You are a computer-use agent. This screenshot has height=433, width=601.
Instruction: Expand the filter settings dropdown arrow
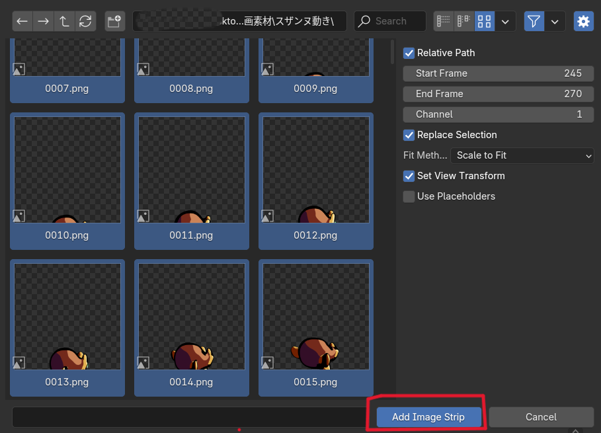click(555, 21)
